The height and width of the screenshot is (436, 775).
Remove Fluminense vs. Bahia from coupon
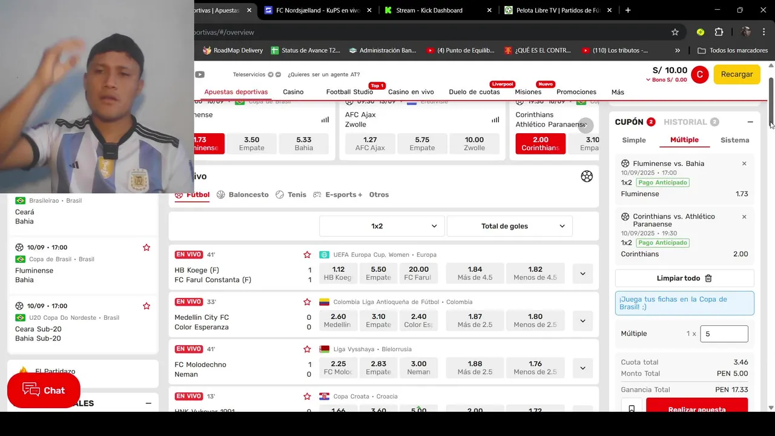[x=744, y=163]
